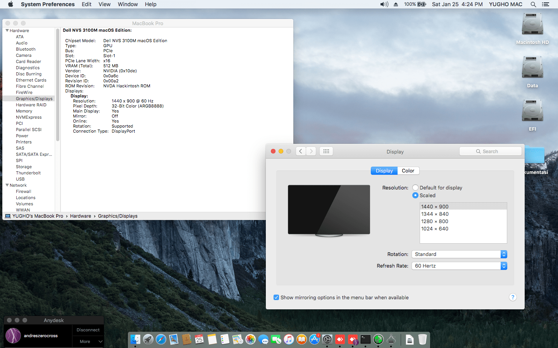The height and width of the screenshot is (348, 558).
Task: Open the System Preferences menu
Action: 48,4
